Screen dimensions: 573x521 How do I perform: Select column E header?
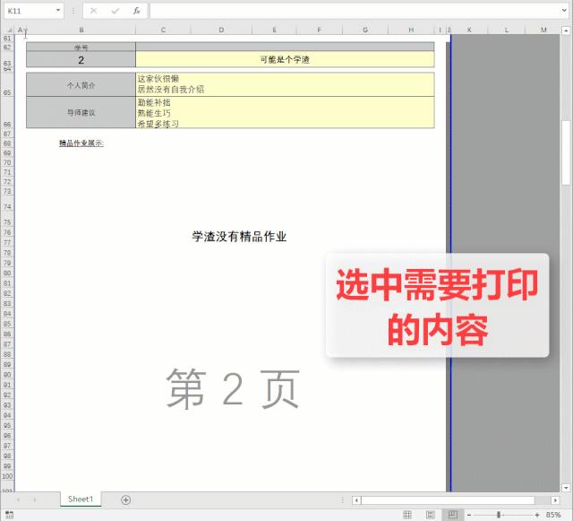coord(274,30)
